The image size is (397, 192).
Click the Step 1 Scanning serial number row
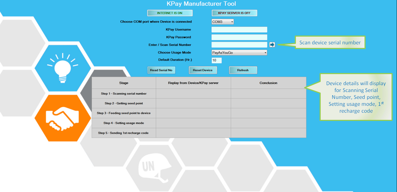pyautogui.click(x=124, y=94)
